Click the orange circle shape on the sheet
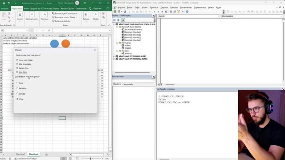Screen dimensions: 285x160 tap(65, 44)
